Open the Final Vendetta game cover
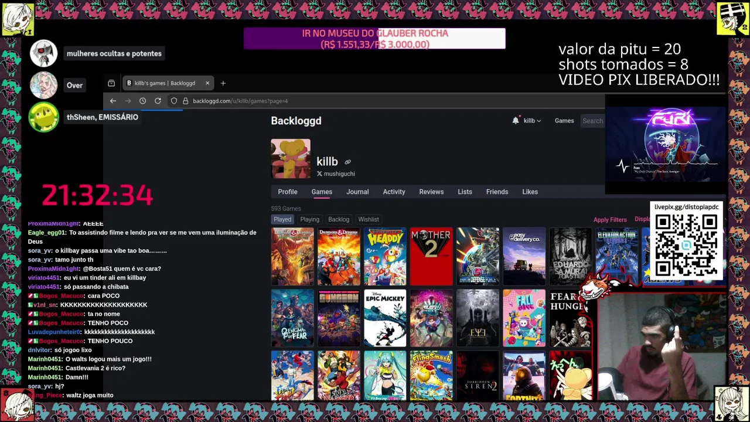 [x=339, y=376]
